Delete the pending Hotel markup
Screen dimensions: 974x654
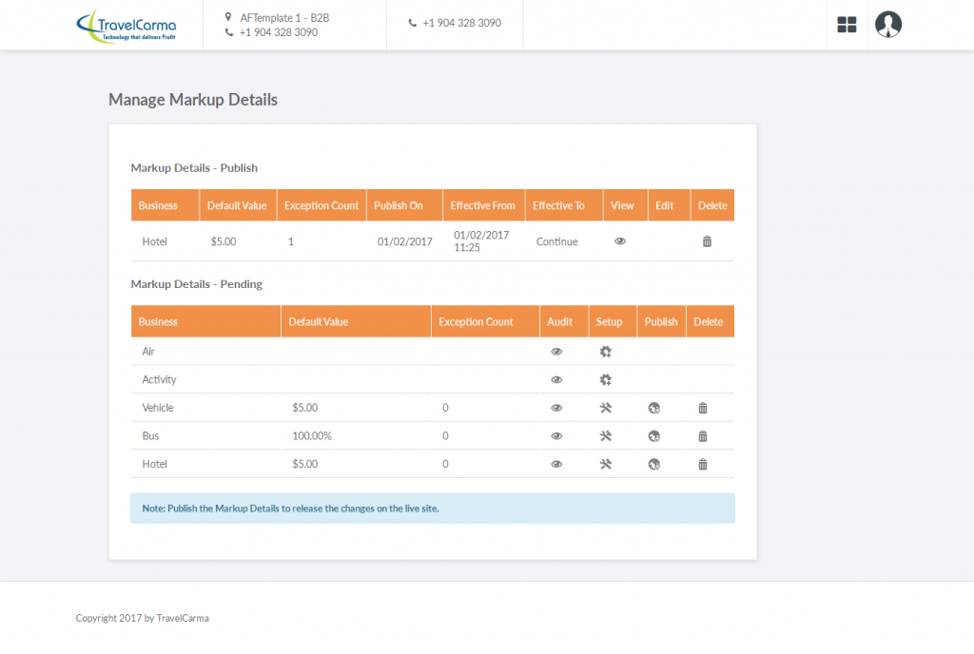coord(702,464)
